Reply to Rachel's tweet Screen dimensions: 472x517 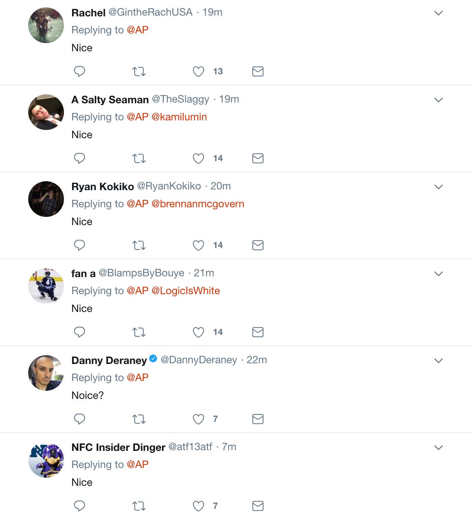coord(80,71)
